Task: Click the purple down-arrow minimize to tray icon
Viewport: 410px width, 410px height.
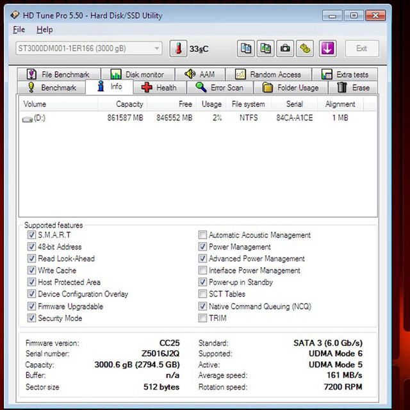Action: pyautogui.click(x=327, y=49)
